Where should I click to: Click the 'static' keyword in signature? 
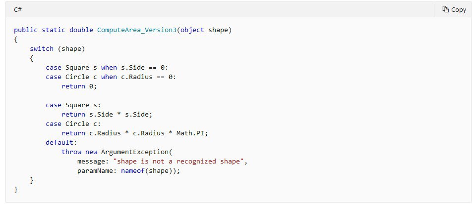[54, 30]
